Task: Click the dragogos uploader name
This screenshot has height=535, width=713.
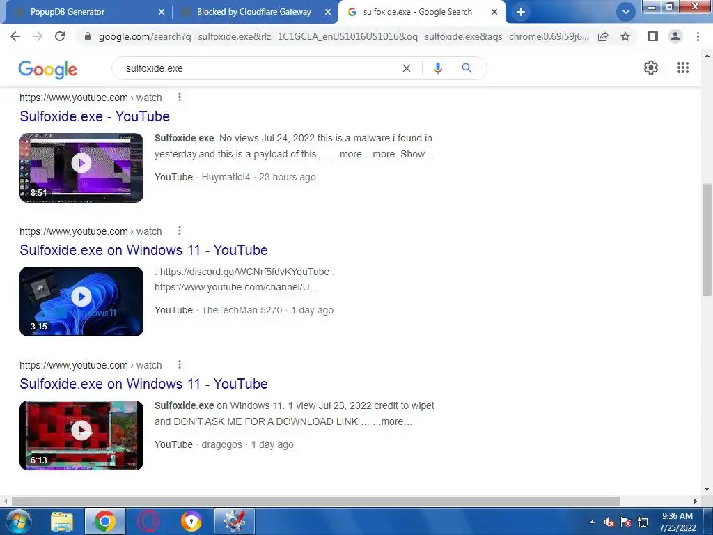Action: pos(221,444)
